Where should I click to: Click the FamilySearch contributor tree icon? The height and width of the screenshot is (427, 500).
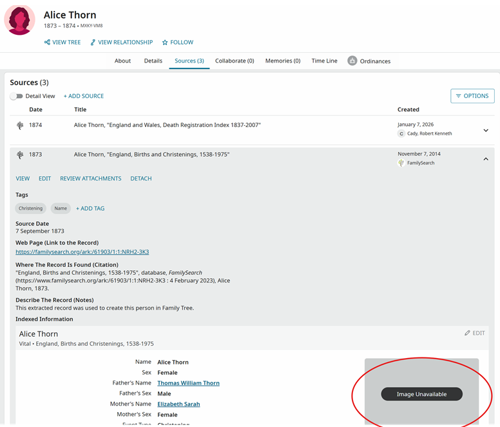click(x=401, y=163)
